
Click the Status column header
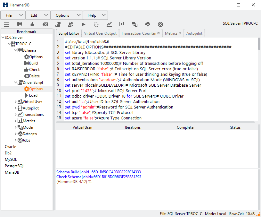point(235,127)
